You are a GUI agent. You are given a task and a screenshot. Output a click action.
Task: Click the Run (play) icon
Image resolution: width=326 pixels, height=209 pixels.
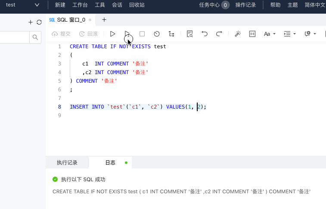[112, 34]
